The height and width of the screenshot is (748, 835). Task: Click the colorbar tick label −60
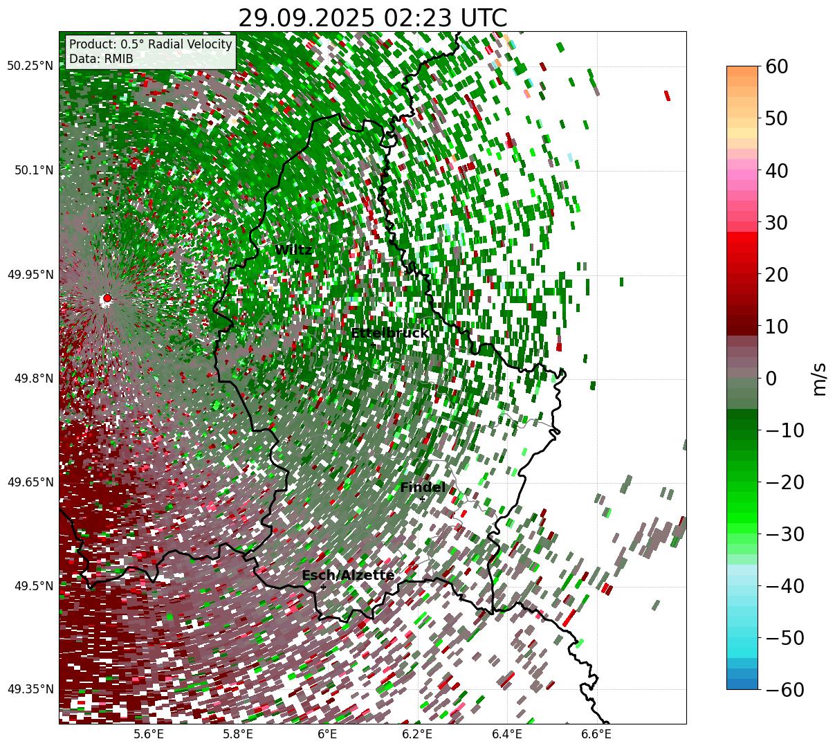784,689
